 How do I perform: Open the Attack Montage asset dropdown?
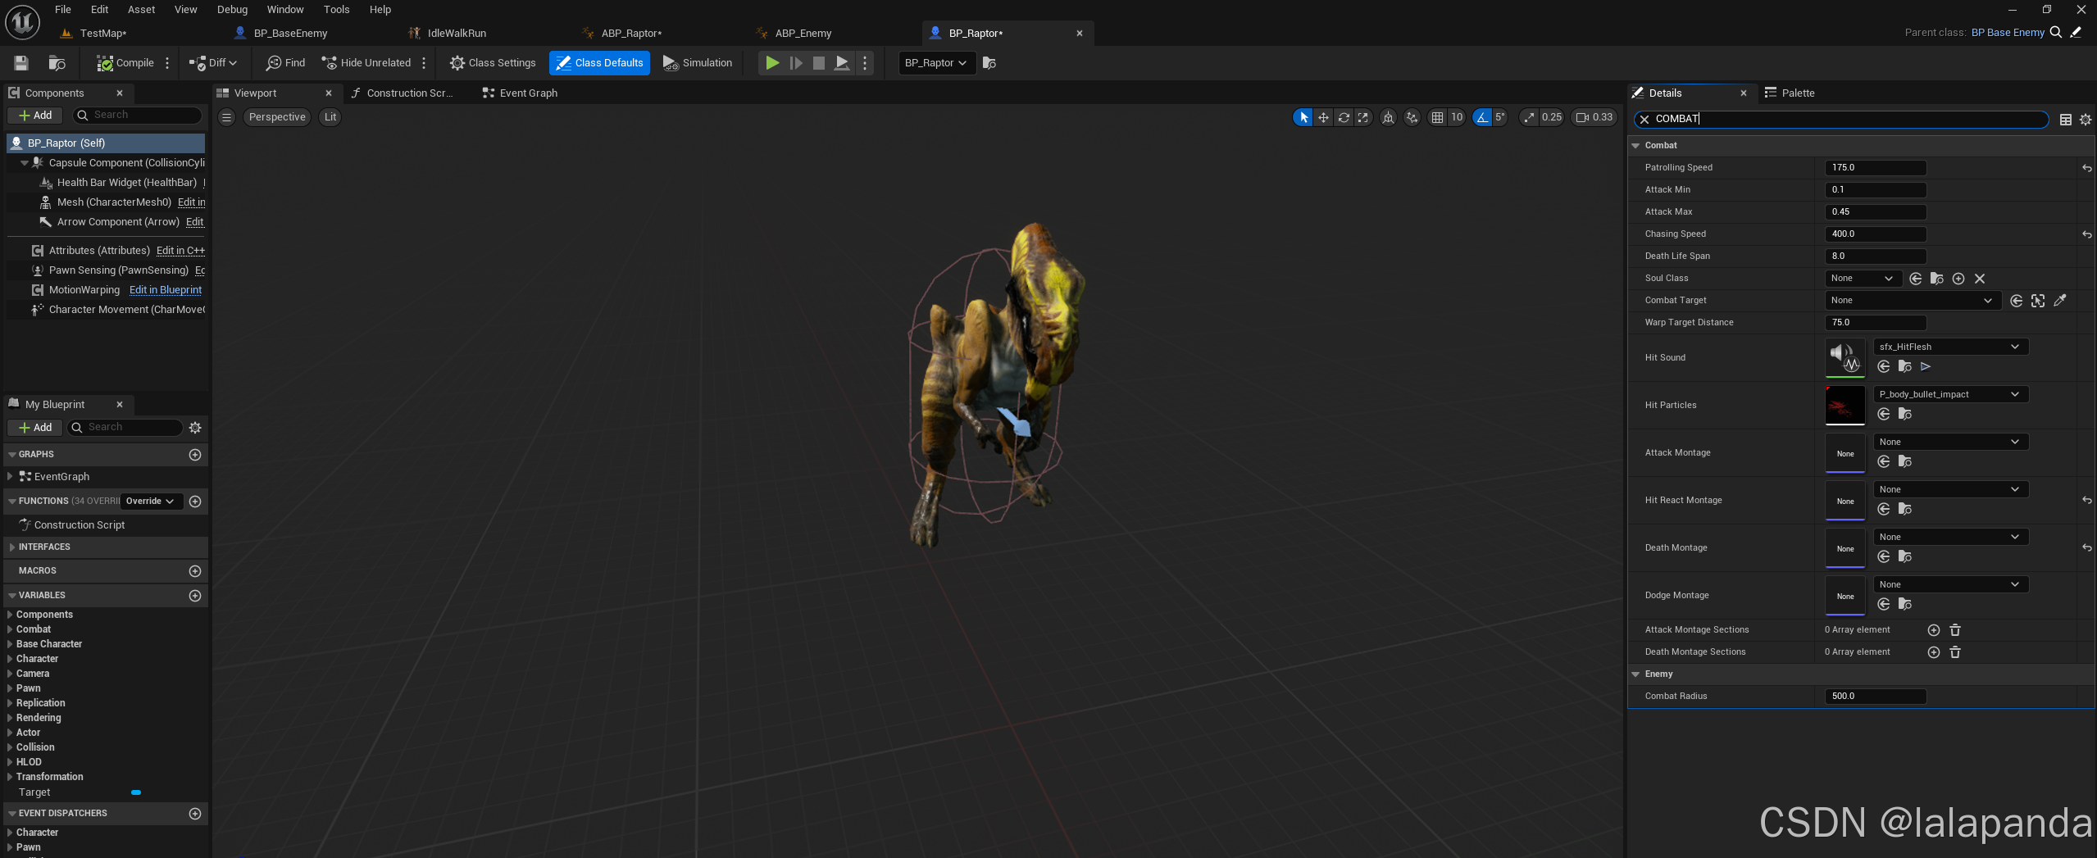tap(1950, 442)
